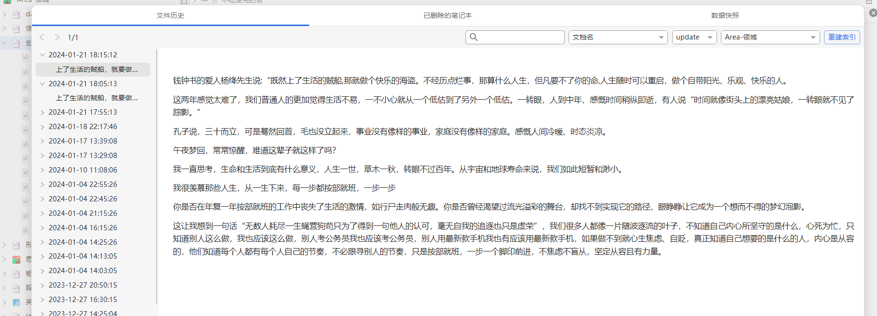Expand the 2024-01-04 22:45:26 entry
Viewport: 877px width, 316px height.
(x=42, y=199)
